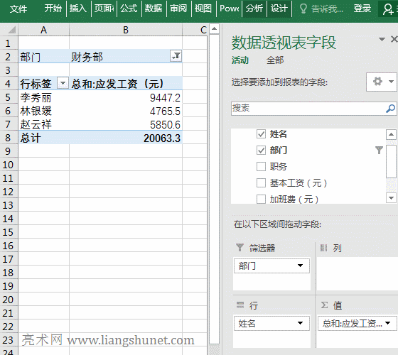Click the 行 area rows icon
The height and width of the screenshot is (355, 398).
(x=240, y=305)
